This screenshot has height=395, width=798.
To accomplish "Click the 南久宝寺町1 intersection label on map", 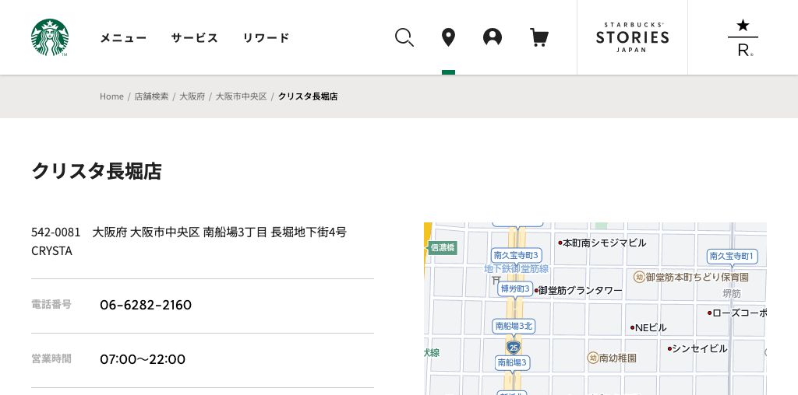I will click(x=733, y=256).
